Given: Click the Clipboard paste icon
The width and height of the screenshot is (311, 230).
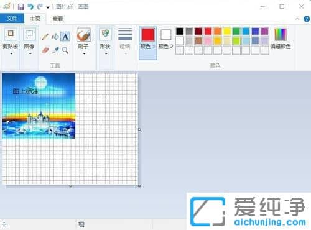Looking at the screenshot, I should coord(11,34).
